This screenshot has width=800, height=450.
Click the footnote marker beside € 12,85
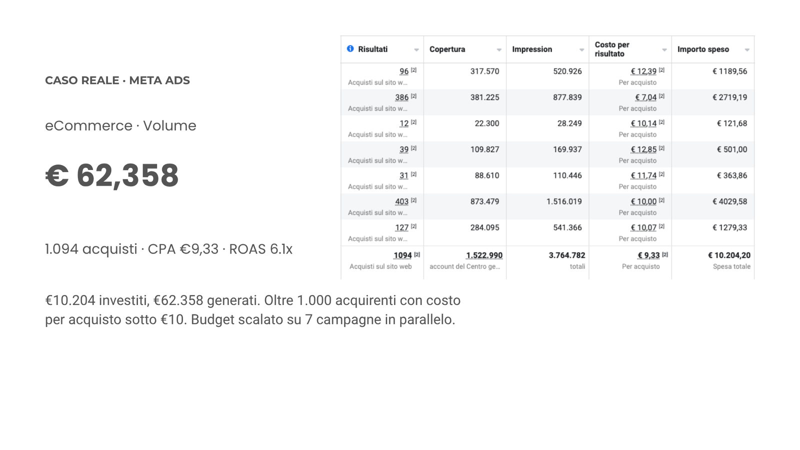coord(661,148)
